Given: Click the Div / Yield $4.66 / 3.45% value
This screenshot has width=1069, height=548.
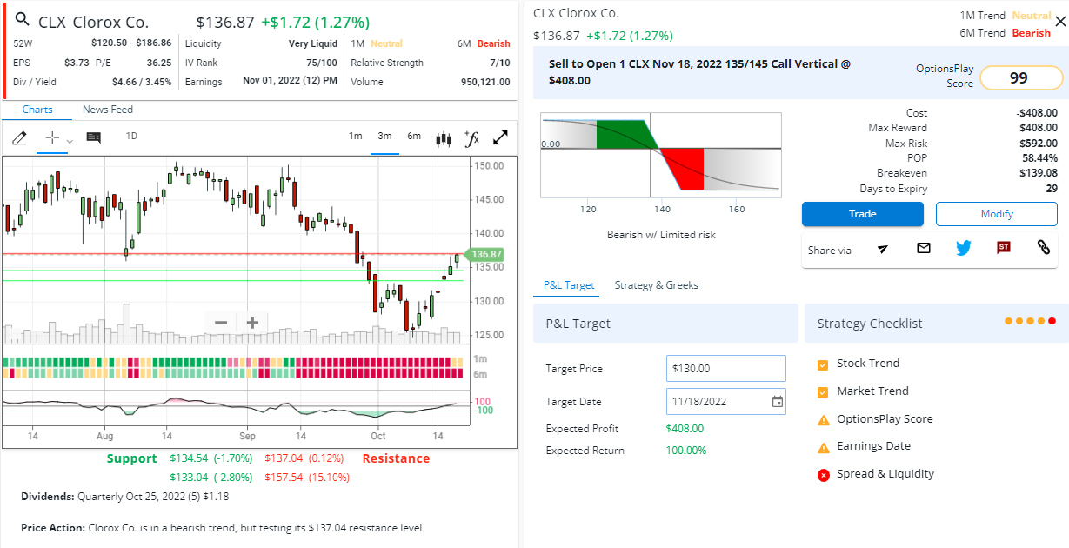Looking at the screenshot, I should (142, 82).
